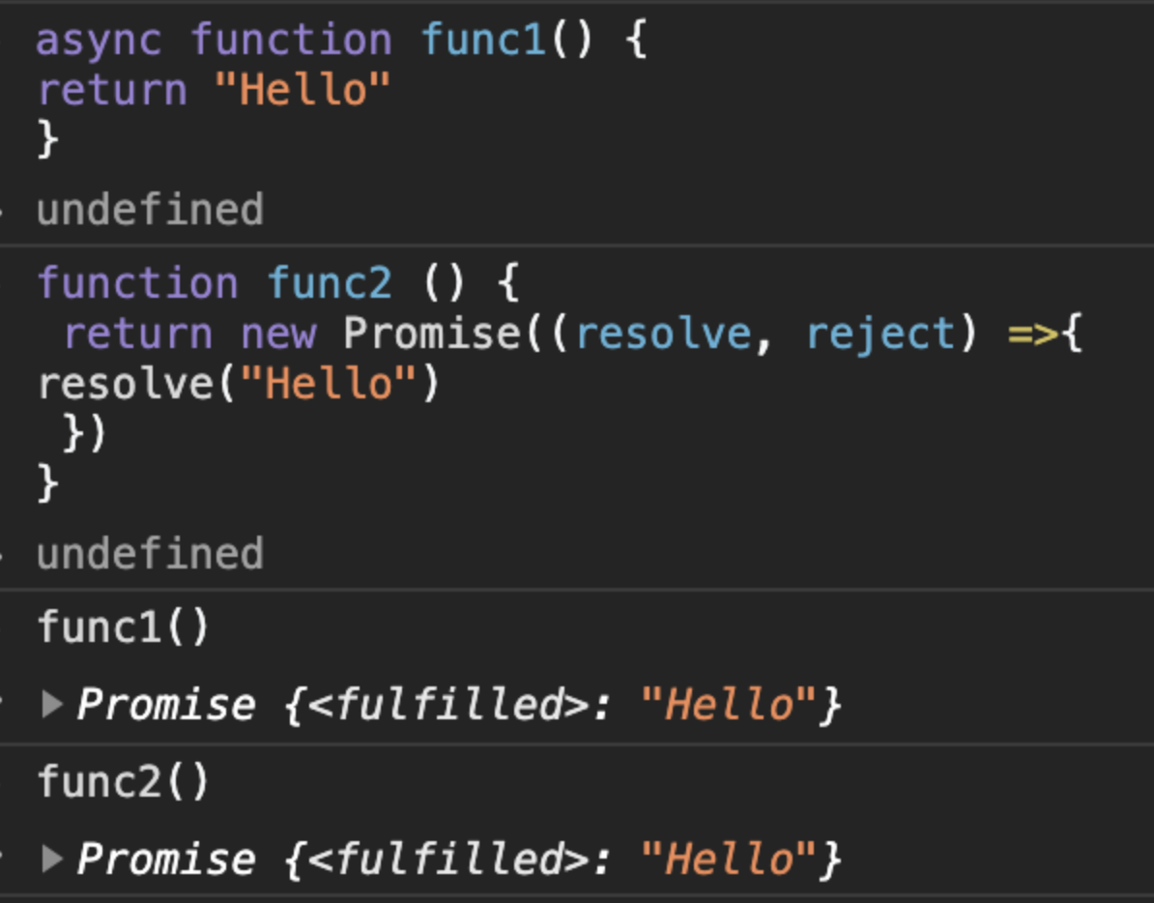Click the "Hello" string in func1's return
1154x903 pixels.
[302, 91]
